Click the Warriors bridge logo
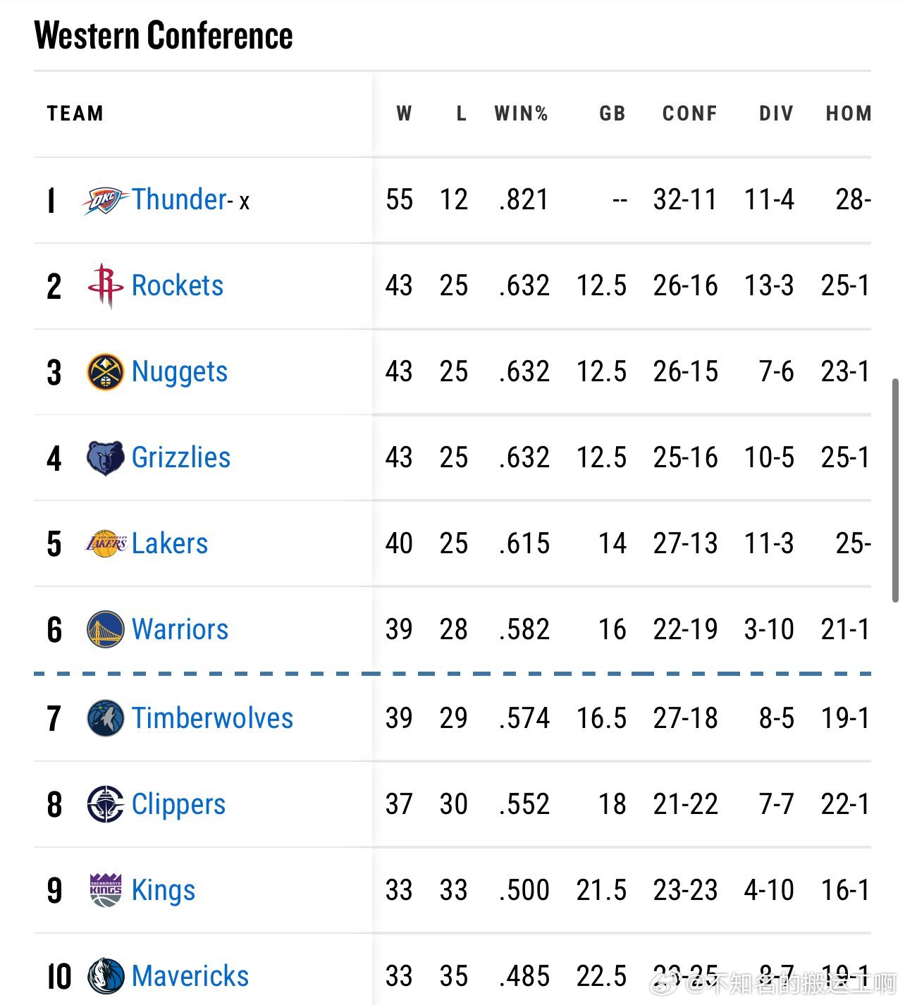Image resolution: width=905 pixels, height=1005 pixels. [x=105, y=629]
